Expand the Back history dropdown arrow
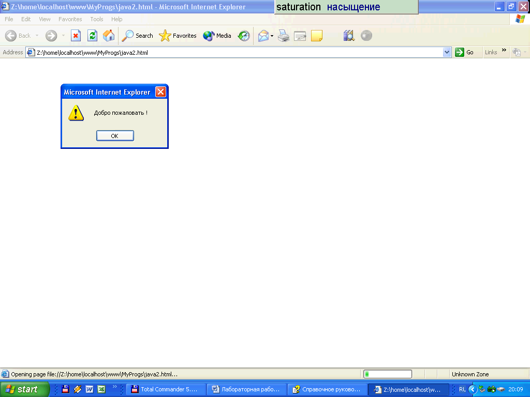 pos(37,36)
